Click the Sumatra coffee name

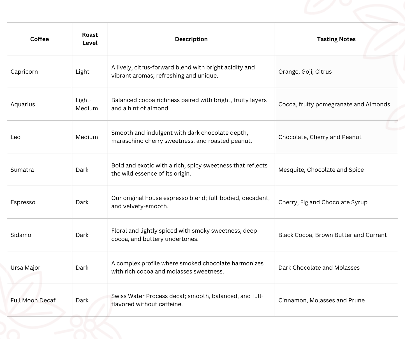point(22,170)
